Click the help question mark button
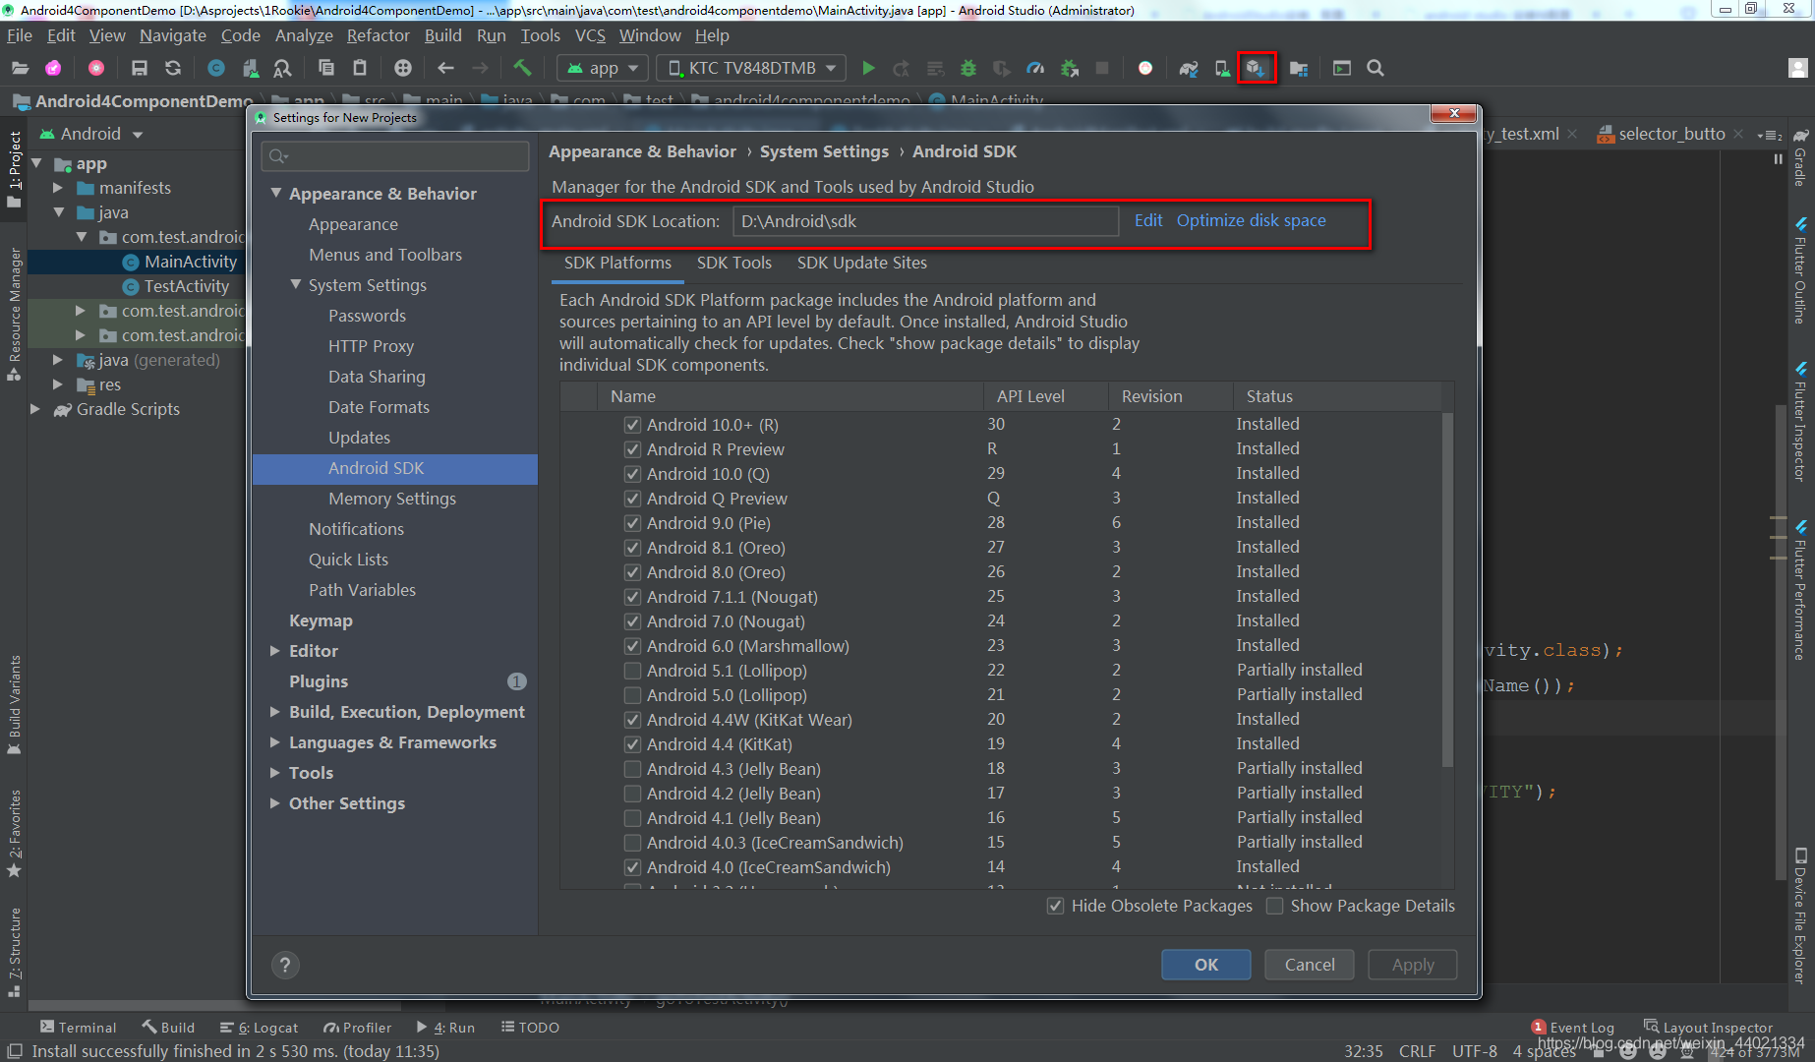The width and height of the screenshot is (1815, 1062). pyautogui.click(x=285, y=965)
